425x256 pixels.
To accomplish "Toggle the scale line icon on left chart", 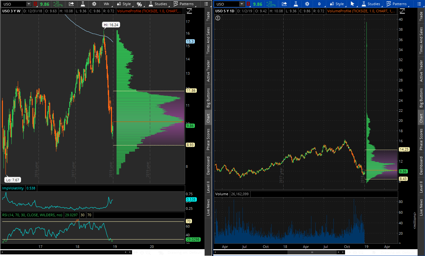I will pos(189,11).
